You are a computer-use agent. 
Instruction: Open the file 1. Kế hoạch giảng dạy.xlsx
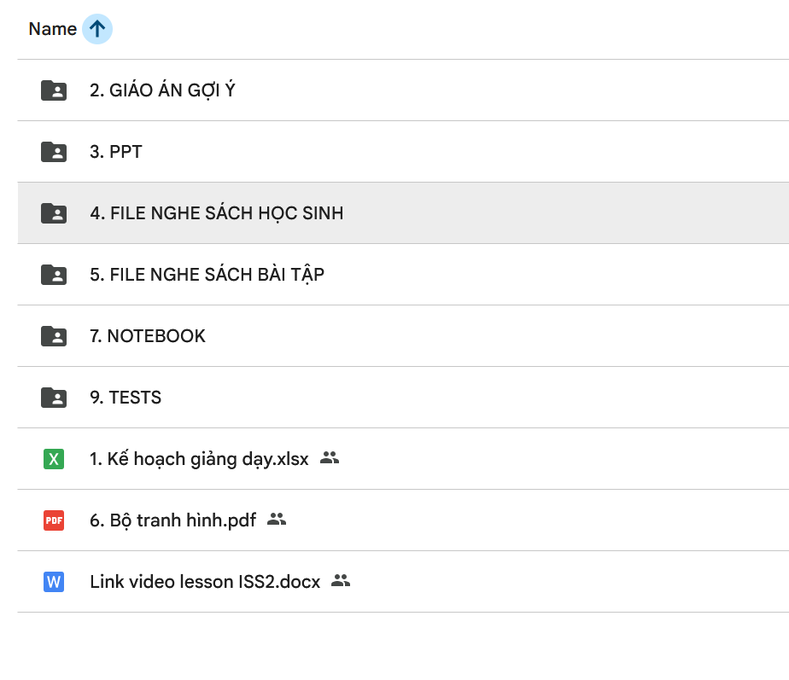click(x=199, y=459)
